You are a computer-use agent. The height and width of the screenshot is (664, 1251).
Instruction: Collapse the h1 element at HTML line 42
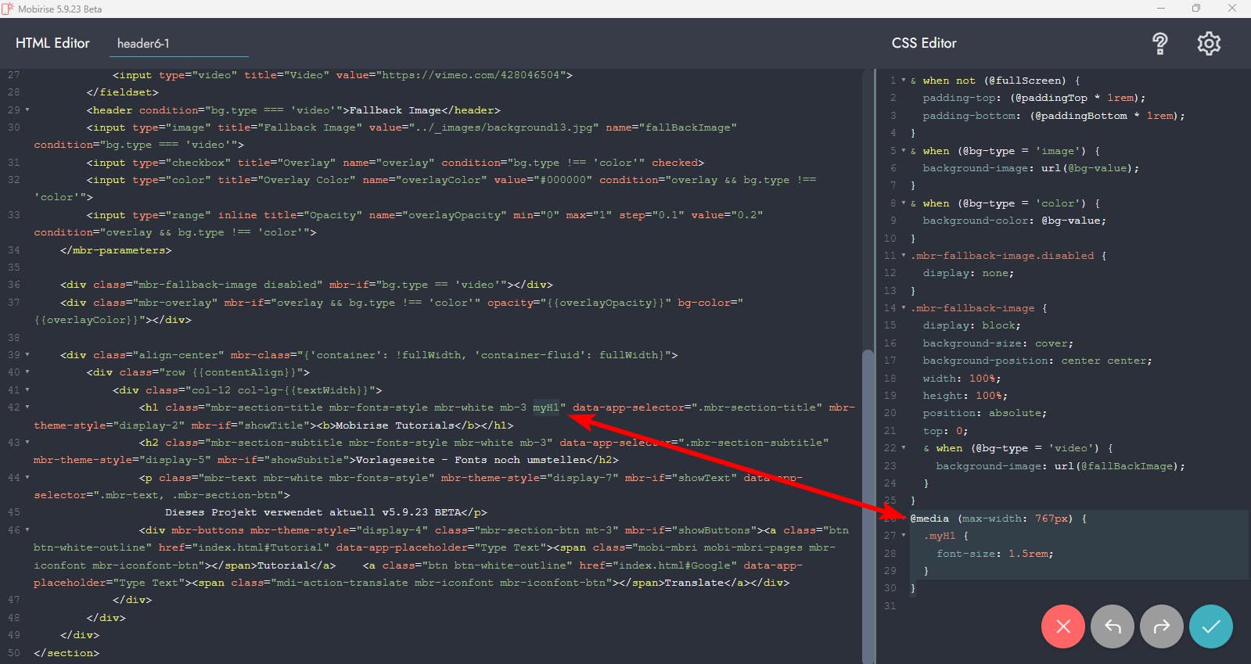[x=27, y=407]
